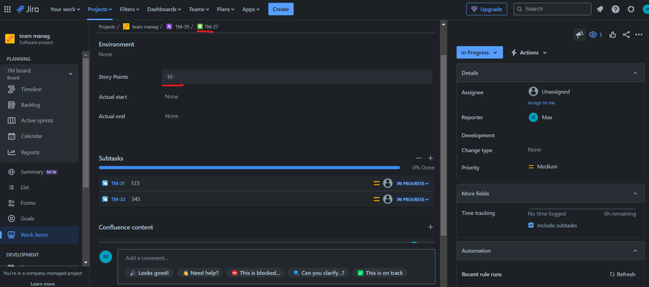The image size is (649, 287).
Task: Open the issue more actions menu
Action: pyautogui.click(x=638, y=34)
